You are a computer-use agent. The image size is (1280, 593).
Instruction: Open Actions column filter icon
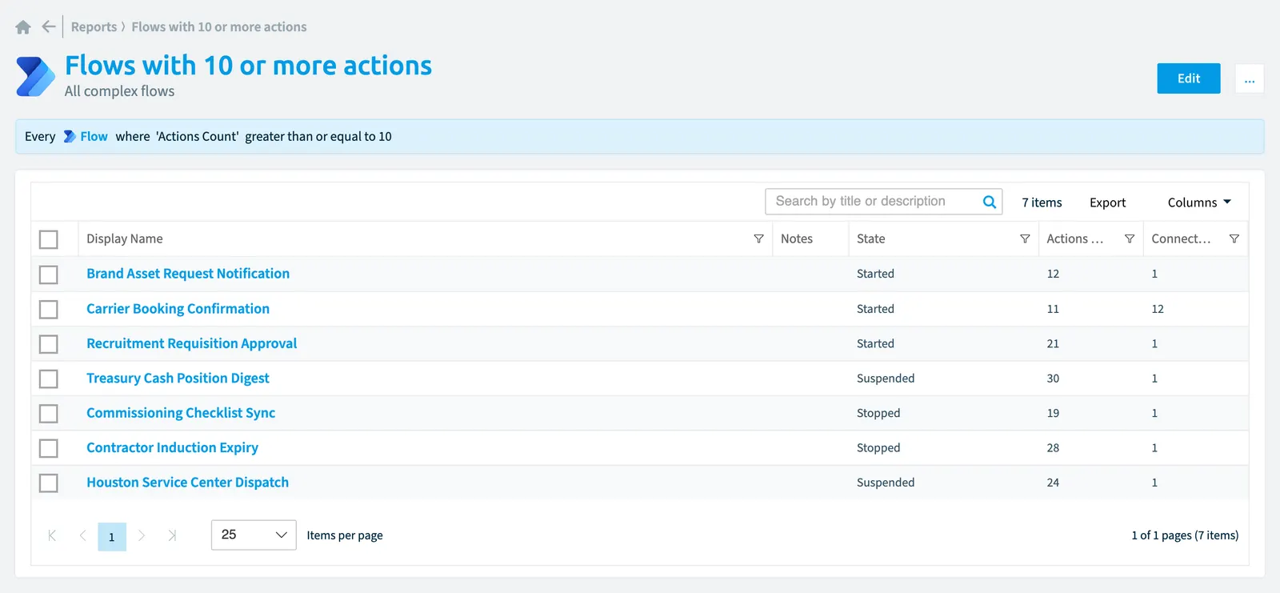(x=1130, y=238)
